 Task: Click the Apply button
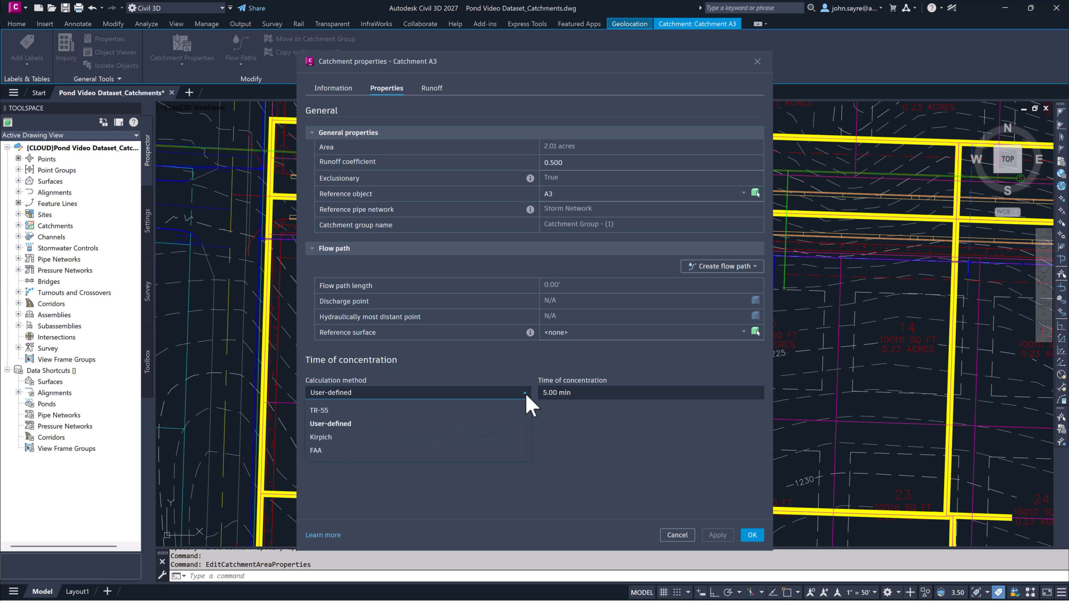click(x=717, y=535)
